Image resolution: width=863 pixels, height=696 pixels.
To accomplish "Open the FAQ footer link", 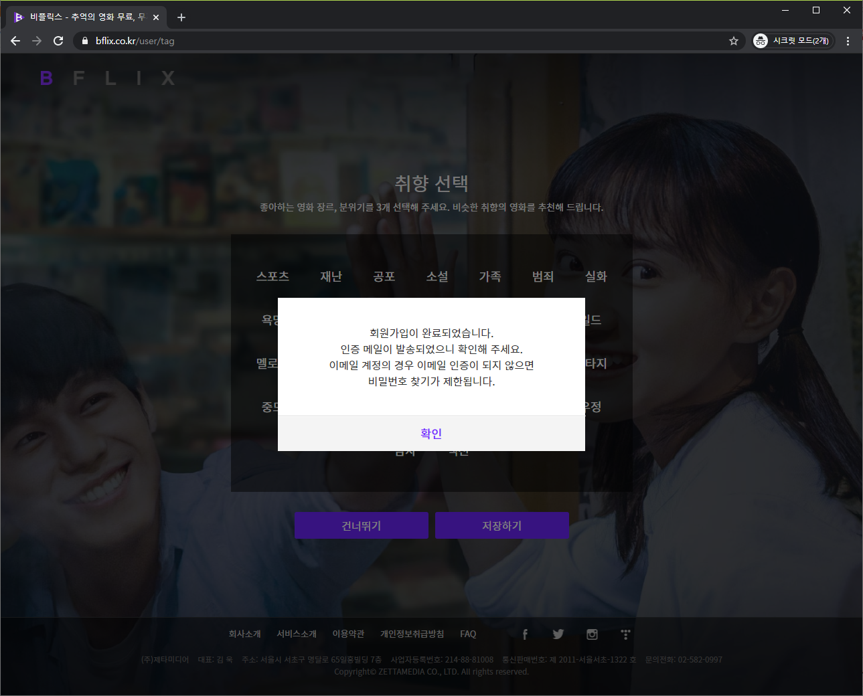I will point(468,634).
